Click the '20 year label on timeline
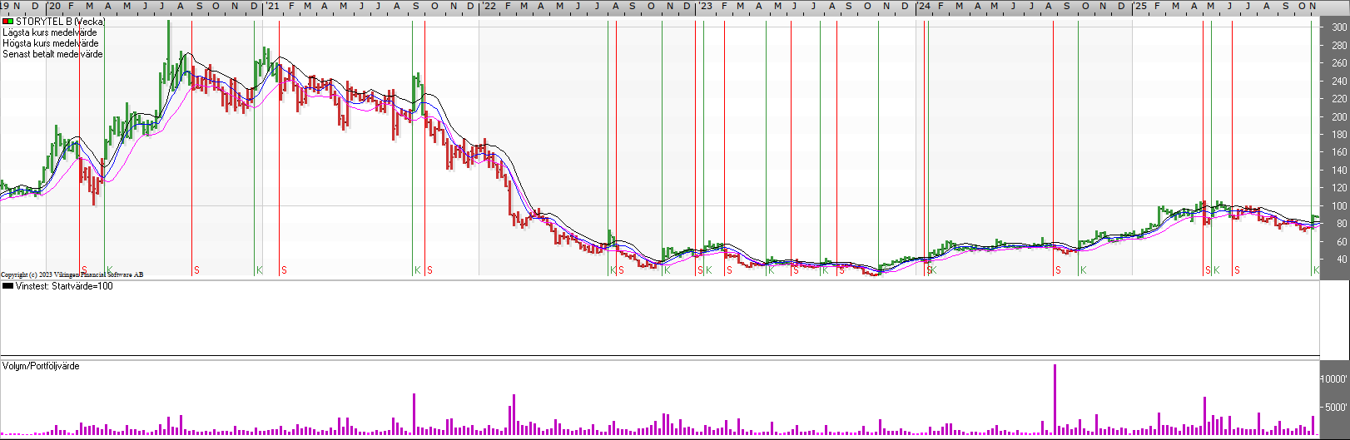Screen dimensions: 1350x440 pos(54,6)
